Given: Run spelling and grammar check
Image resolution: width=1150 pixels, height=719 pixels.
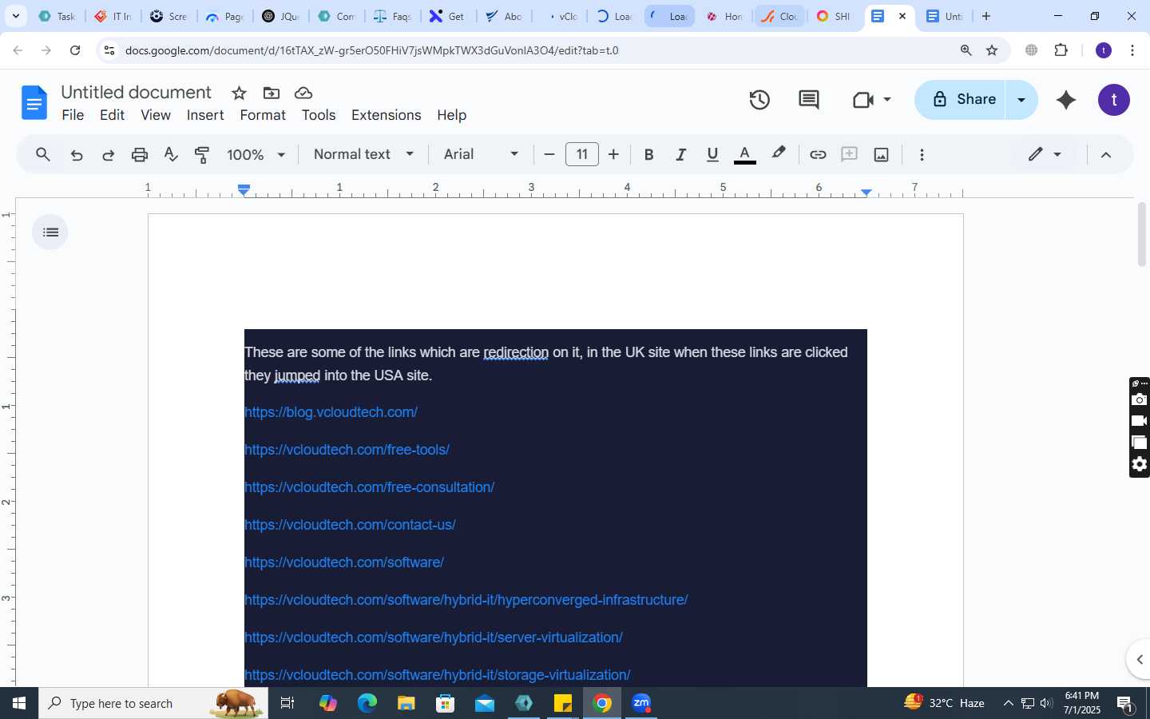Looking at the screenshot, I should [171, 155].
